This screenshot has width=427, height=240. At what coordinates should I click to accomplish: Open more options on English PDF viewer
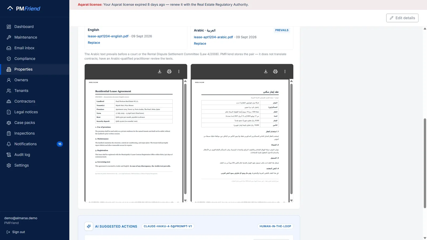(x=179, y=71)
